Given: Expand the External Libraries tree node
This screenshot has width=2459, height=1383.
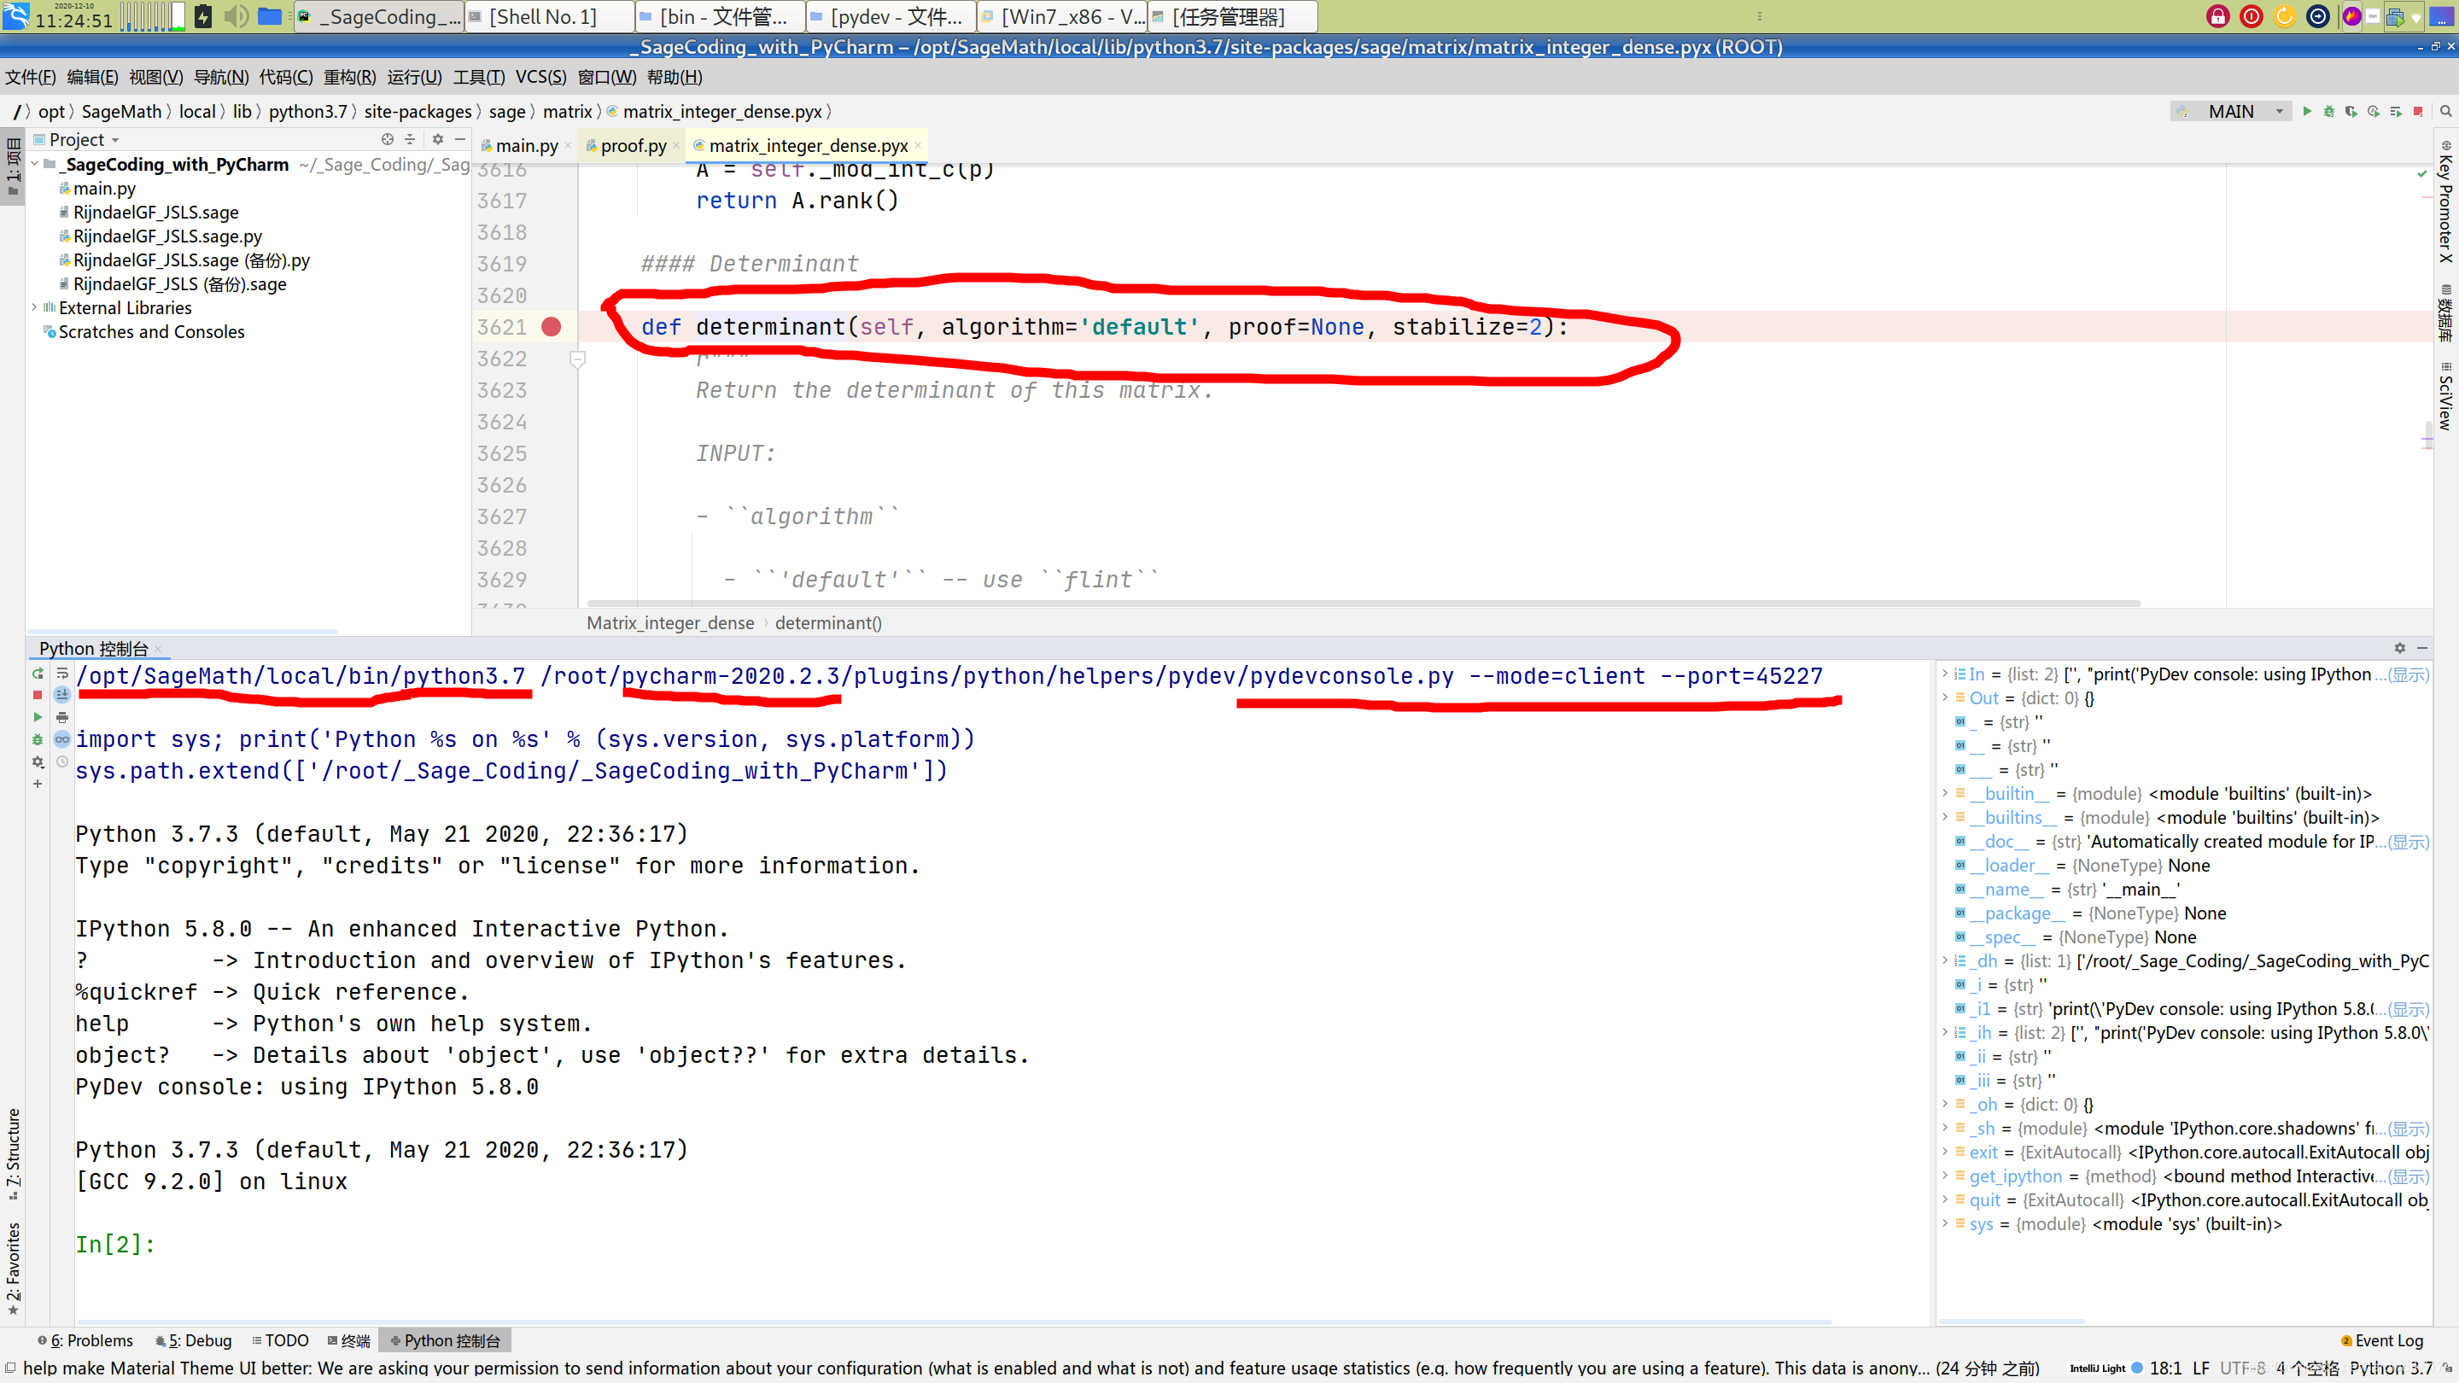Looking at the screenshot, I should click(34, 307).
